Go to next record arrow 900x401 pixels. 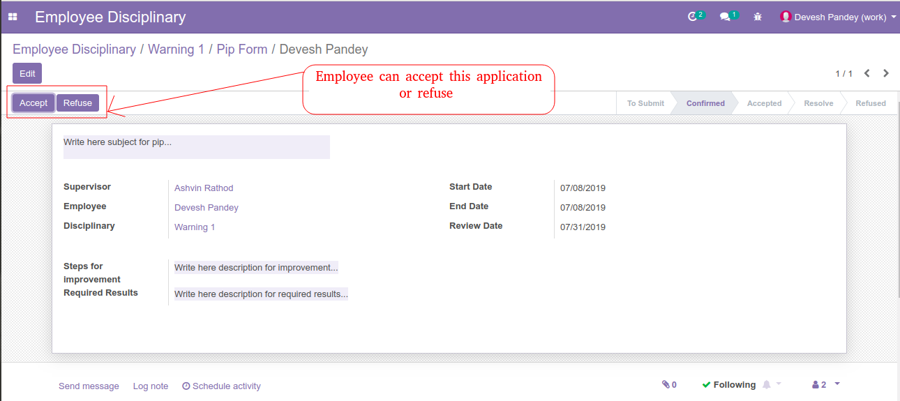tap(886, 73)
